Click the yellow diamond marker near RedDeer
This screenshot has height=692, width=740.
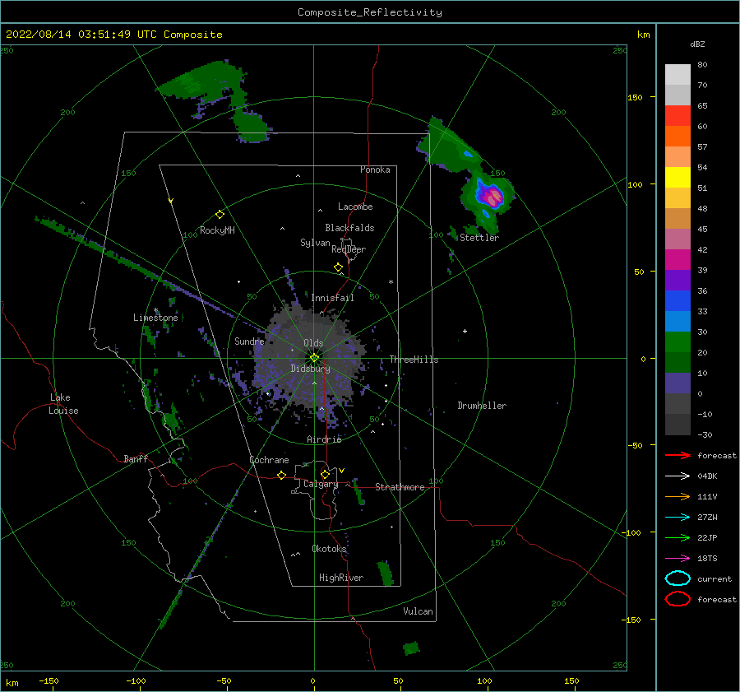[338, 267]
